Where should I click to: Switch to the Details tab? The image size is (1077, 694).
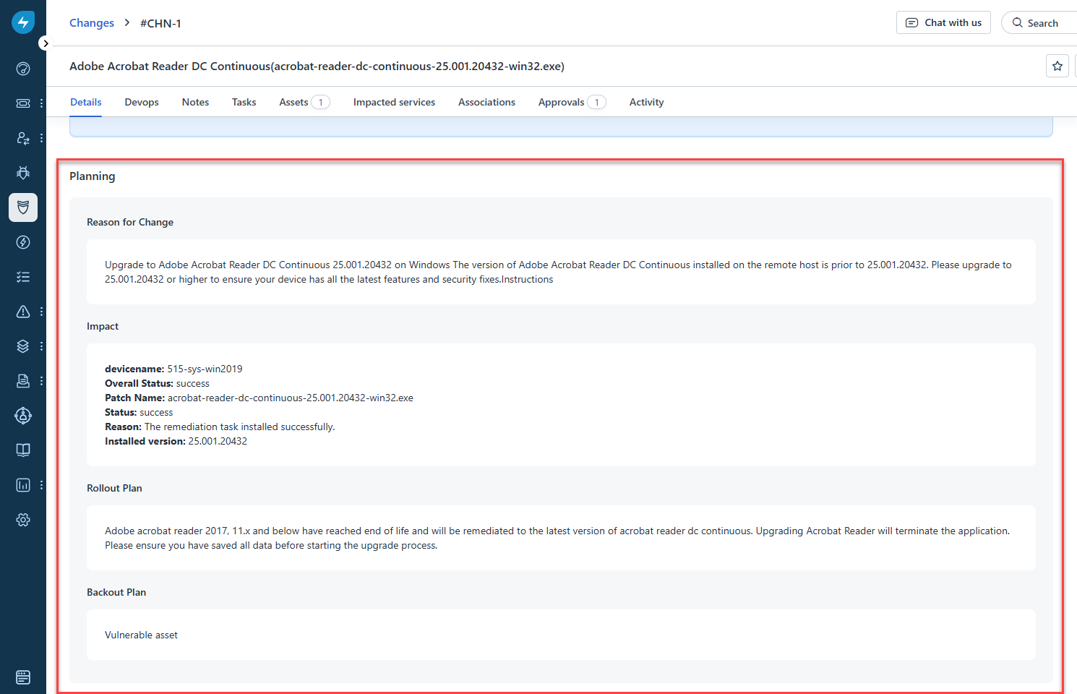click(x=86, y=102)
